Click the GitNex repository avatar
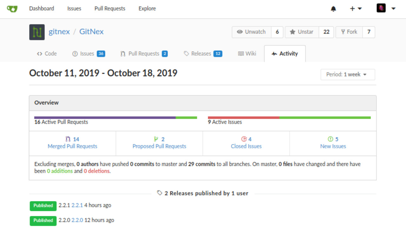406x228 pixels. click(x=37, y=32)
